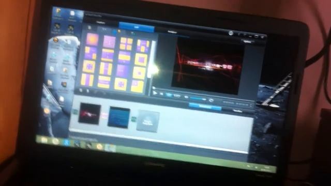Image resolution: width=331 pixels, height=186 pixels.
Task: Open the step tab left of the blue tab
Action: [101, 23]
